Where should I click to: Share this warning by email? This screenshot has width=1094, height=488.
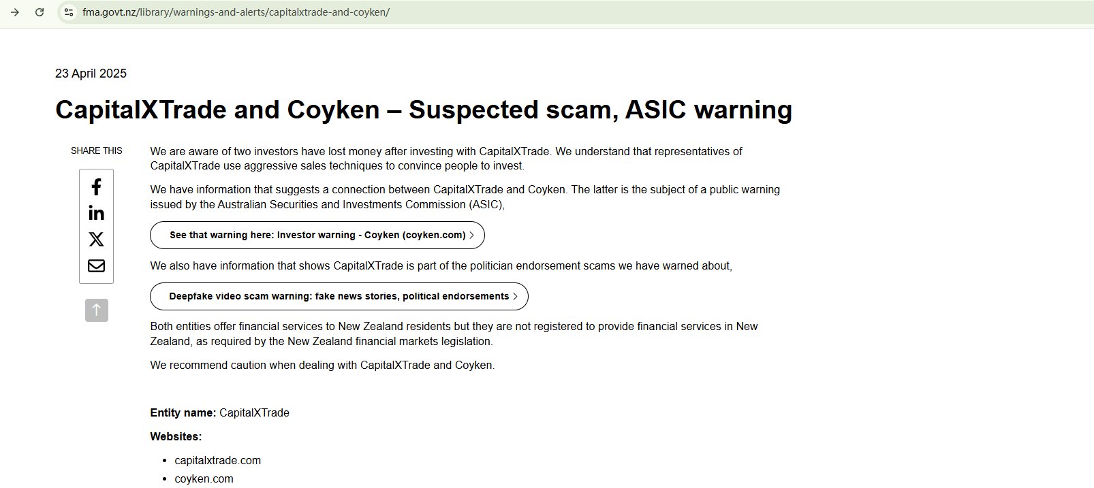[96, 265]
